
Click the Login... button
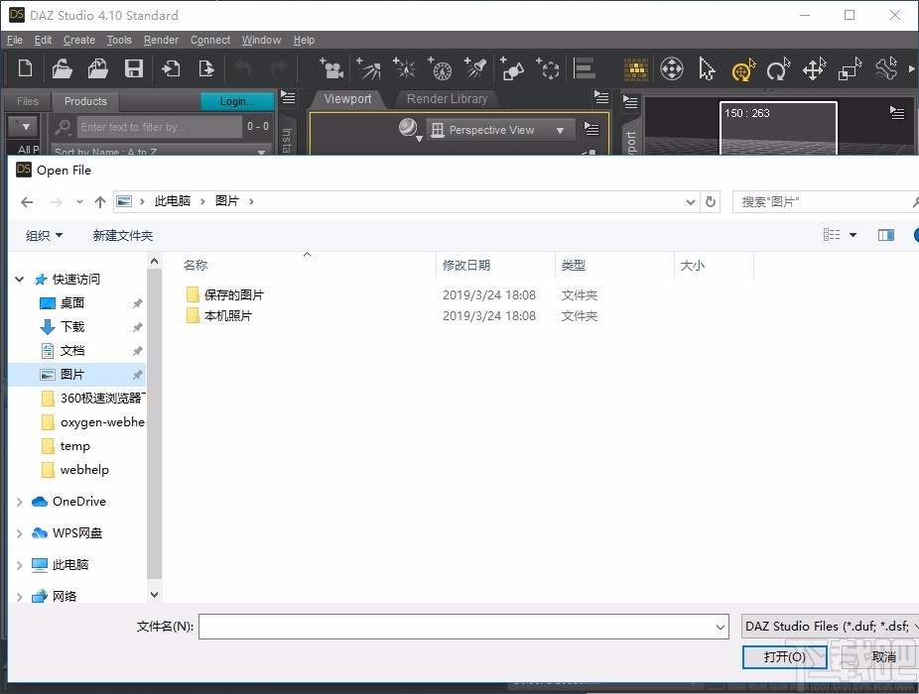237,101
